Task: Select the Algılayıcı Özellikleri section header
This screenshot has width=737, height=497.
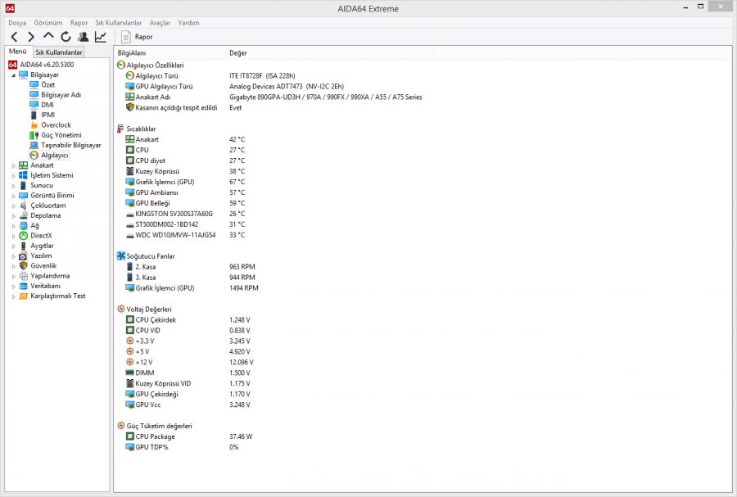Action: [151, 65]
